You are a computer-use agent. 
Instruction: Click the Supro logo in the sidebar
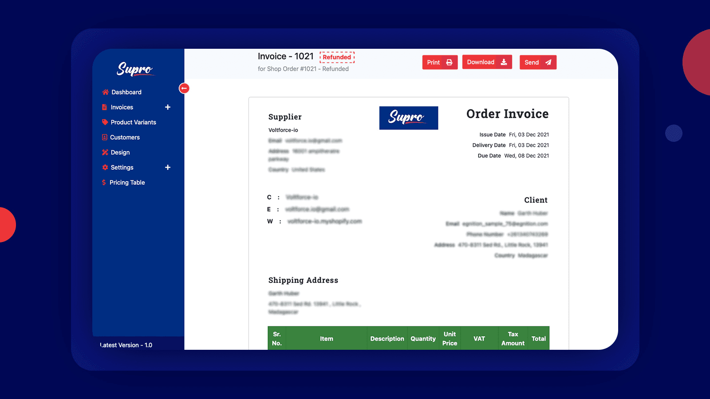pos(135,70)
